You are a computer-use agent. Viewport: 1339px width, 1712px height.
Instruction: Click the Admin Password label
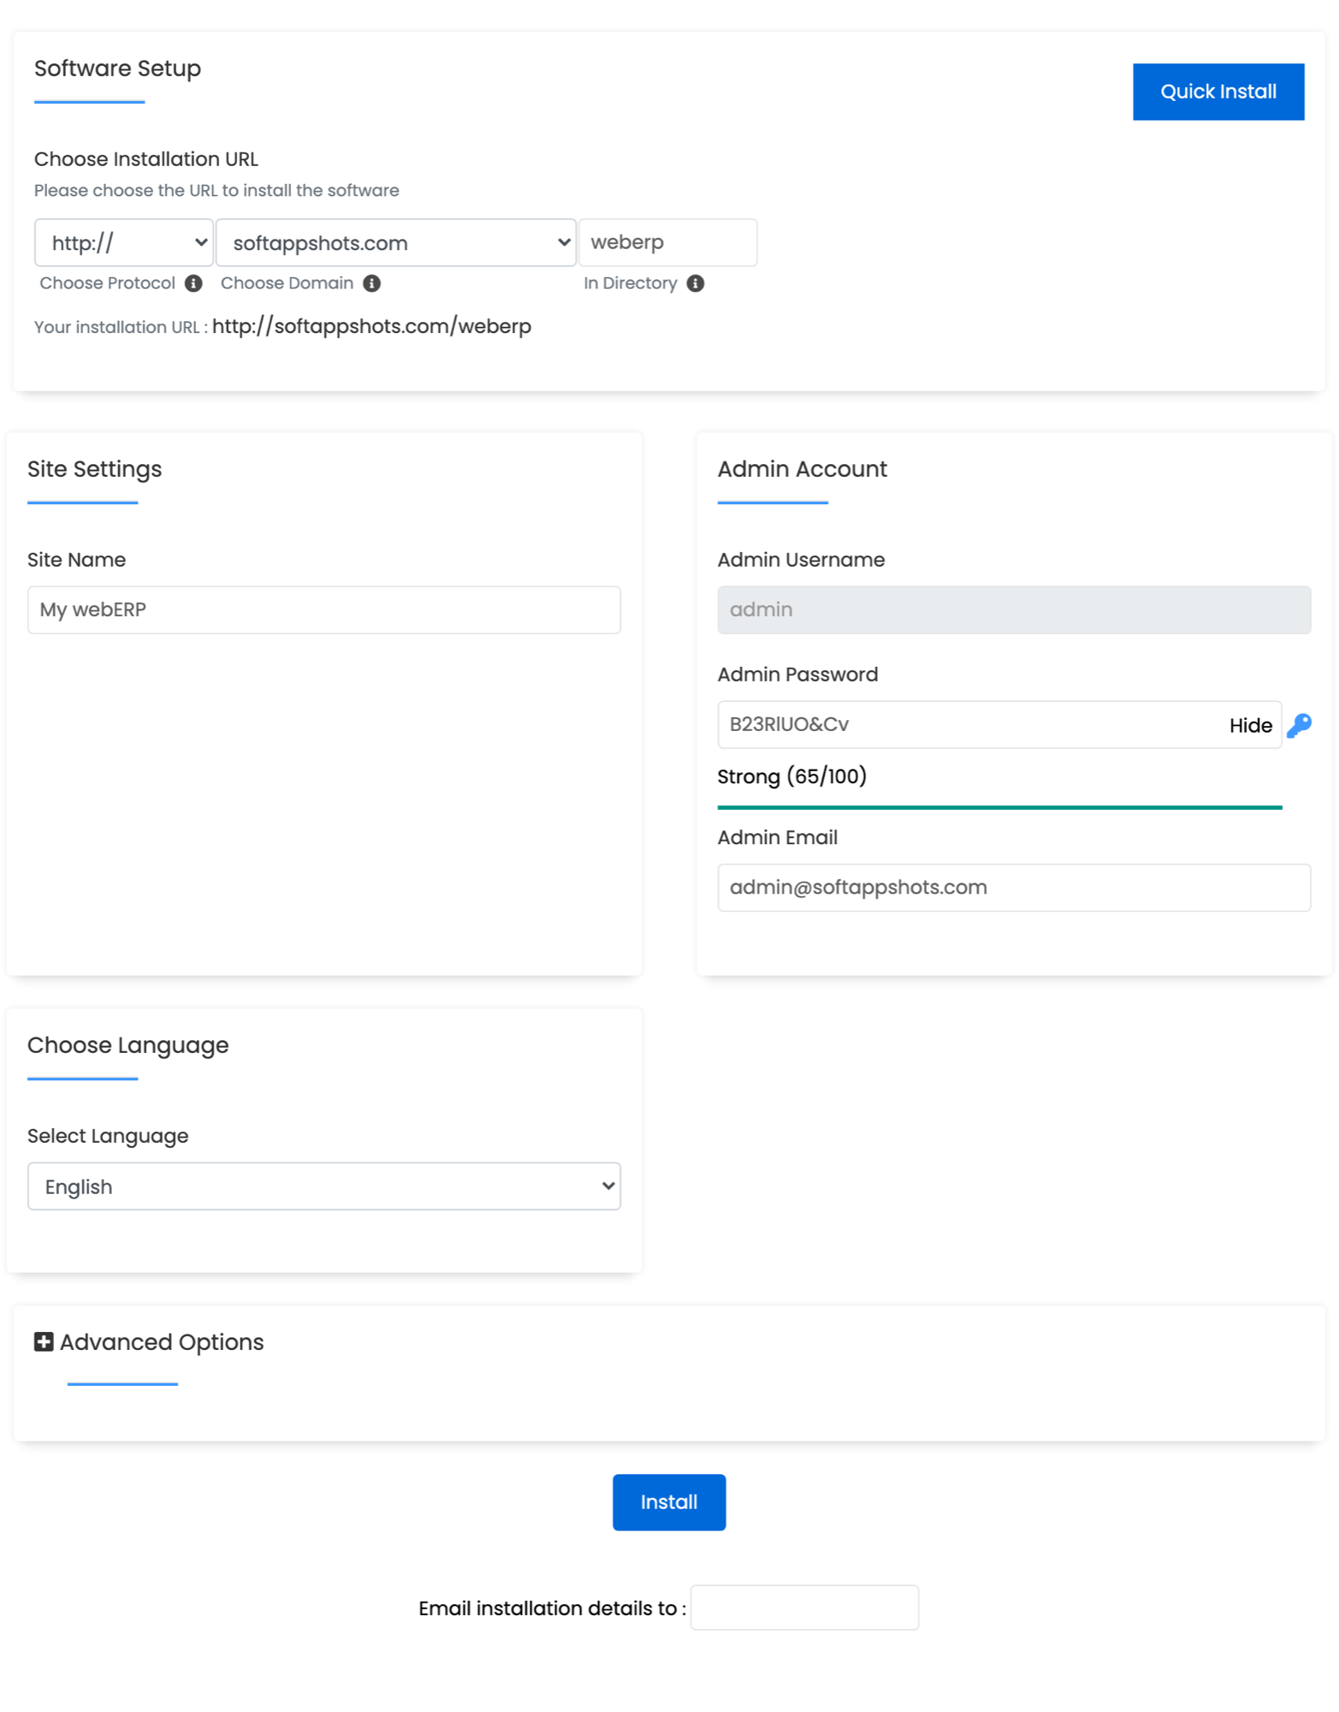(797, 675)
